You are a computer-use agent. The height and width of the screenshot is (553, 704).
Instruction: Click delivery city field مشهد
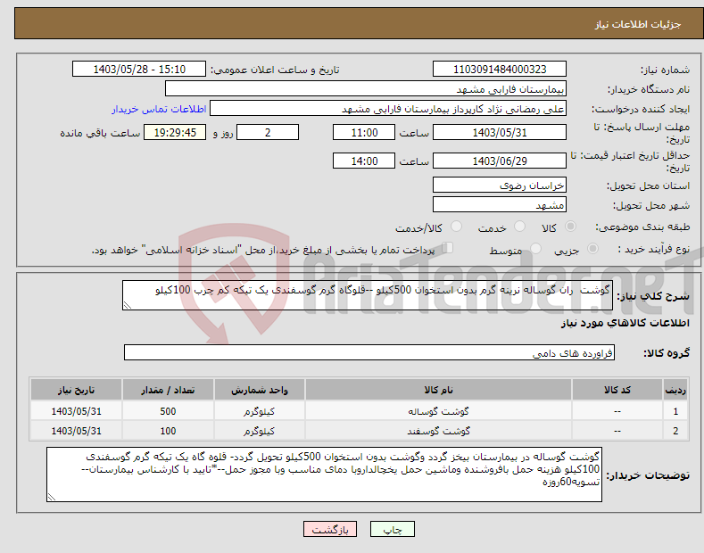tap(500, 204)
